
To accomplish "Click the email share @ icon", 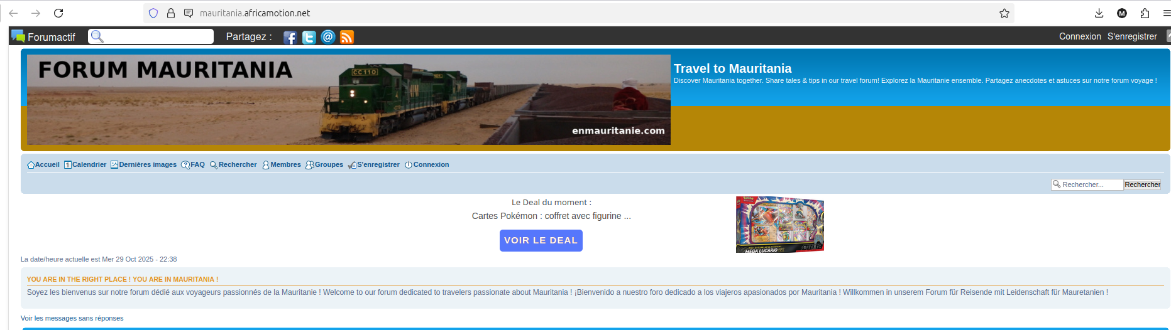I will click(328, 37).
